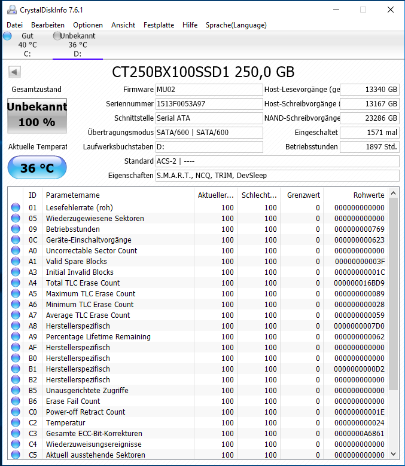405x466 pixels.
Task: Click the status orb for Erase Fail Count
Action: [16, 401]
